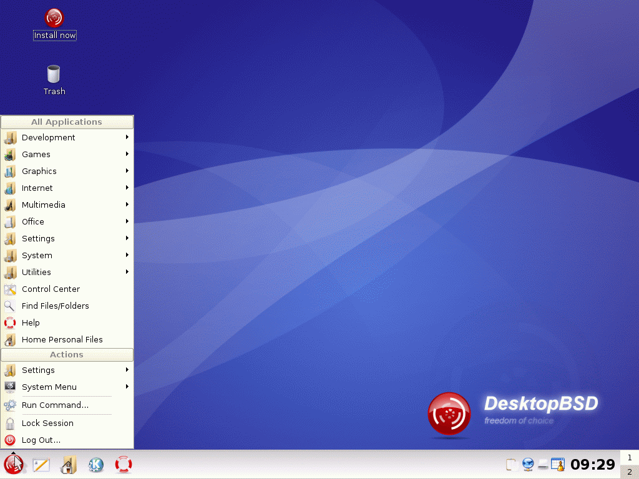Open the home folder panel icon
This screenshot has width=639, height=479.
(69, 465)
